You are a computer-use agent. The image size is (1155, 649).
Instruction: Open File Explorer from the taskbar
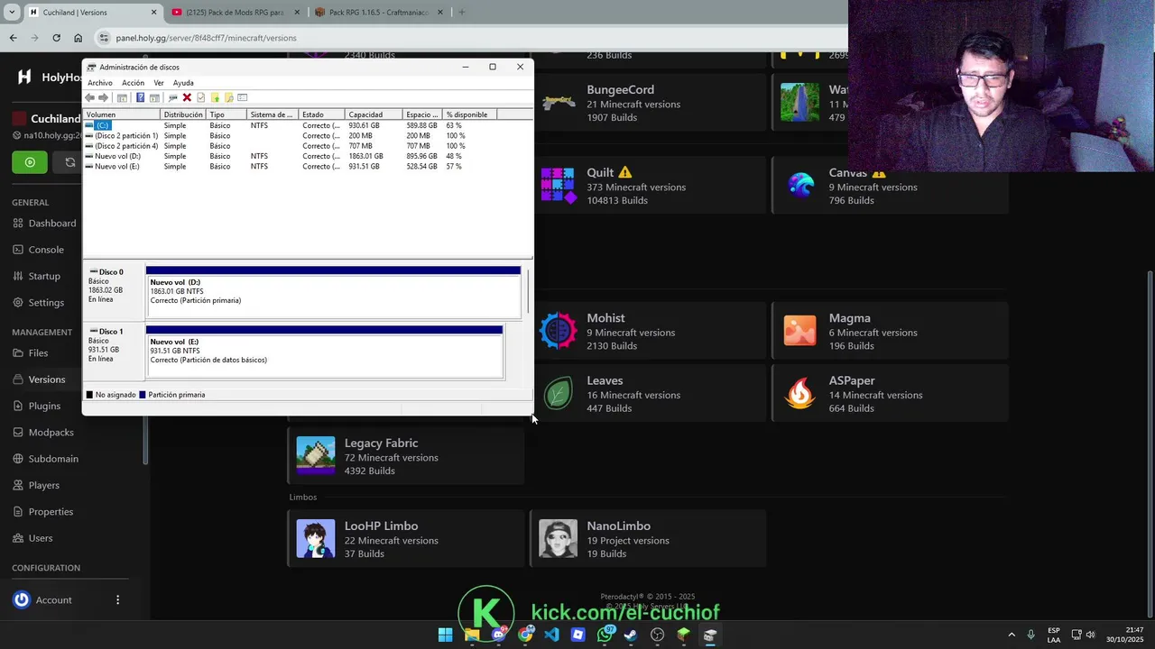[472, 635]
